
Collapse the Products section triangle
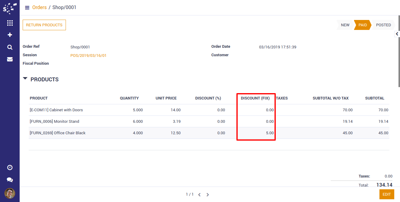(x=25, y=79)
